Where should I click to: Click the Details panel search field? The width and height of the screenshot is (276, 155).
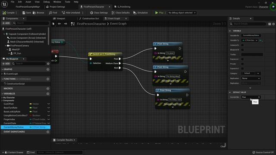248,24
